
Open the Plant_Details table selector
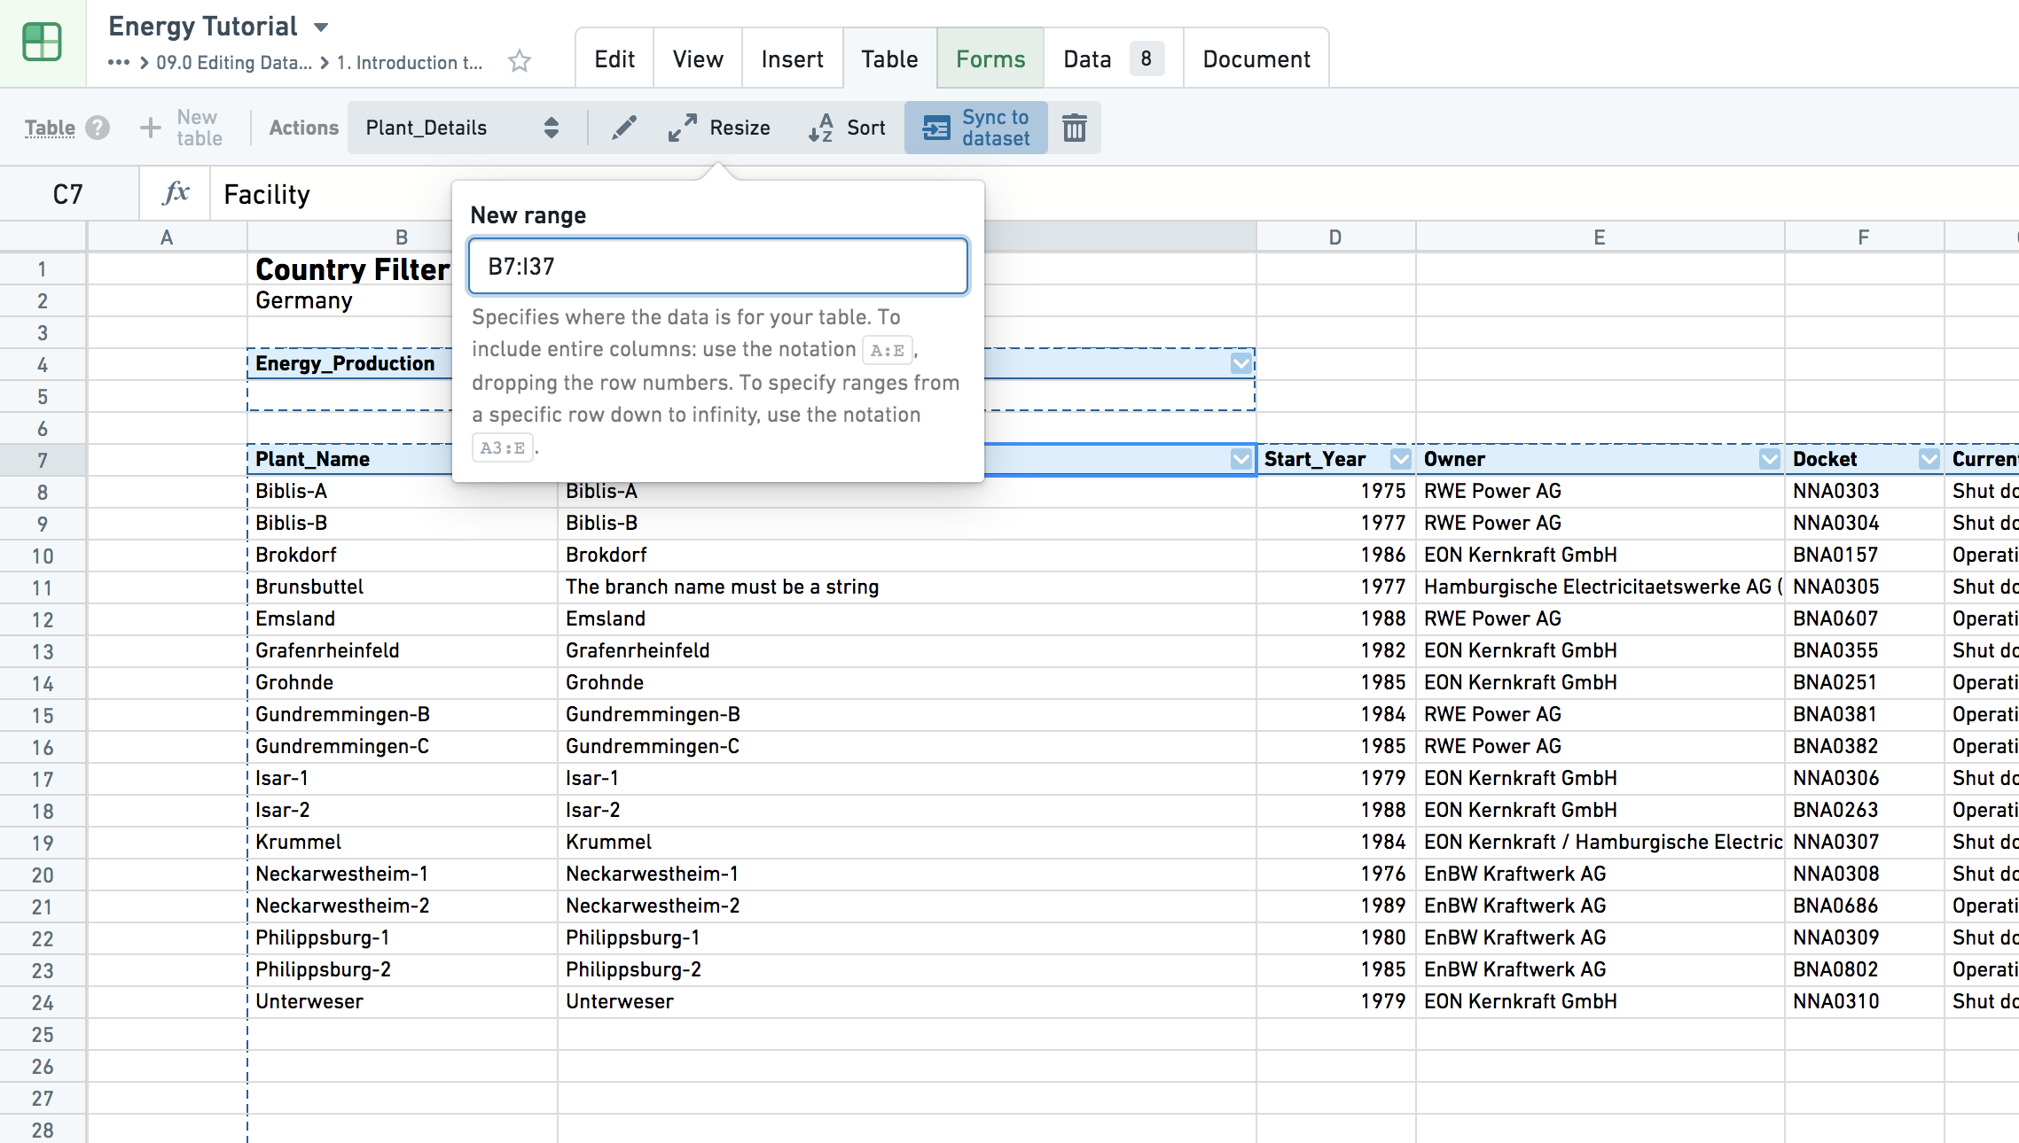point(463,128)
